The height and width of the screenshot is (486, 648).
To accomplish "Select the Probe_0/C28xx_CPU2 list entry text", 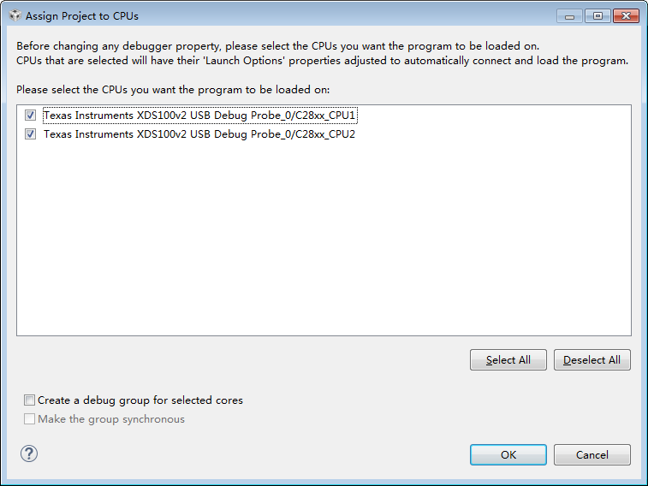I will 199,134.
